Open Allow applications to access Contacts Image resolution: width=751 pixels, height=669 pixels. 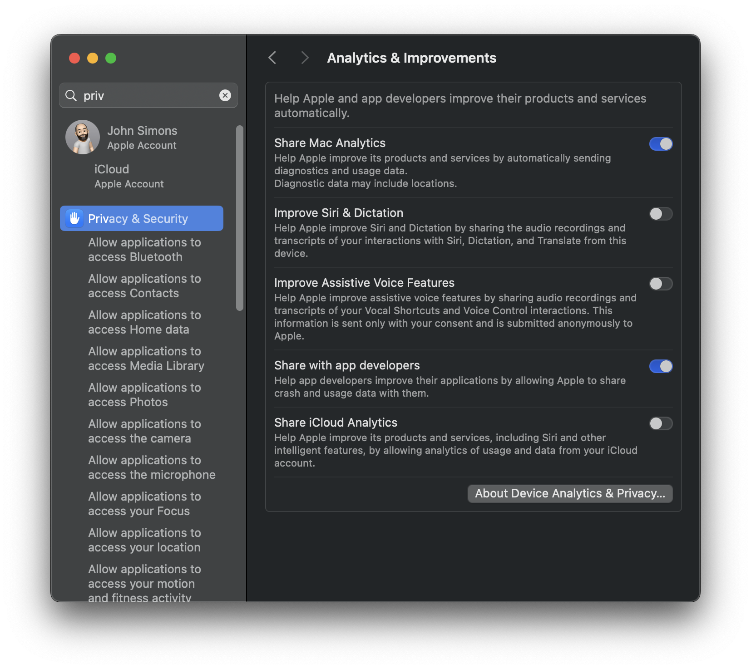(x=144, y=286)
